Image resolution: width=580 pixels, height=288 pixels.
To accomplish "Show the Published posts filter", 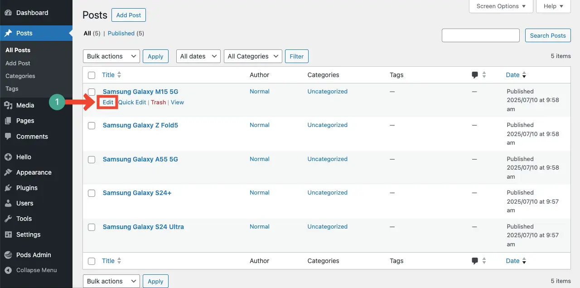I will (x=121, y=33).
